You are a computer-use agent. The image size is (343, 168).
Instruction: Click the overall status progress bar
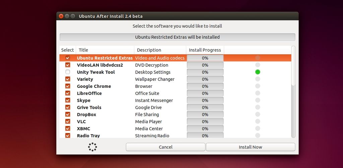pos(178,37)
